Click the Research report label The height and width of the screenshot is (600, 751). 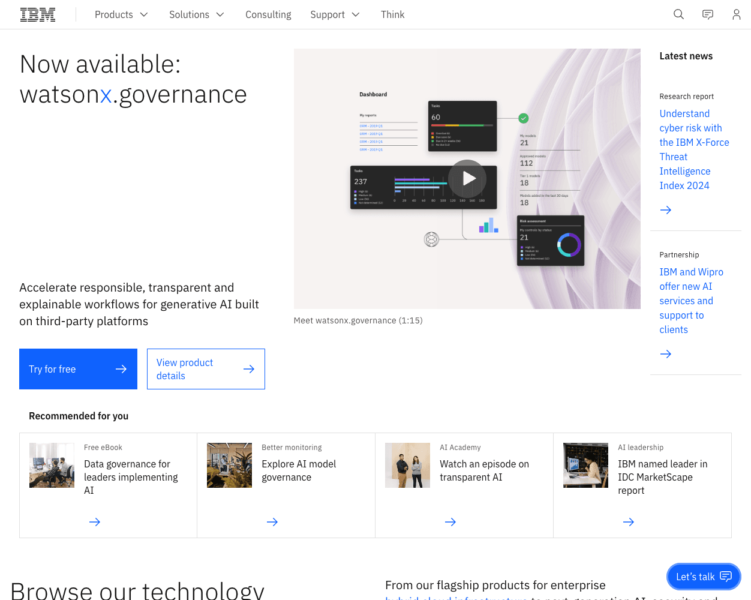point(687,96)
